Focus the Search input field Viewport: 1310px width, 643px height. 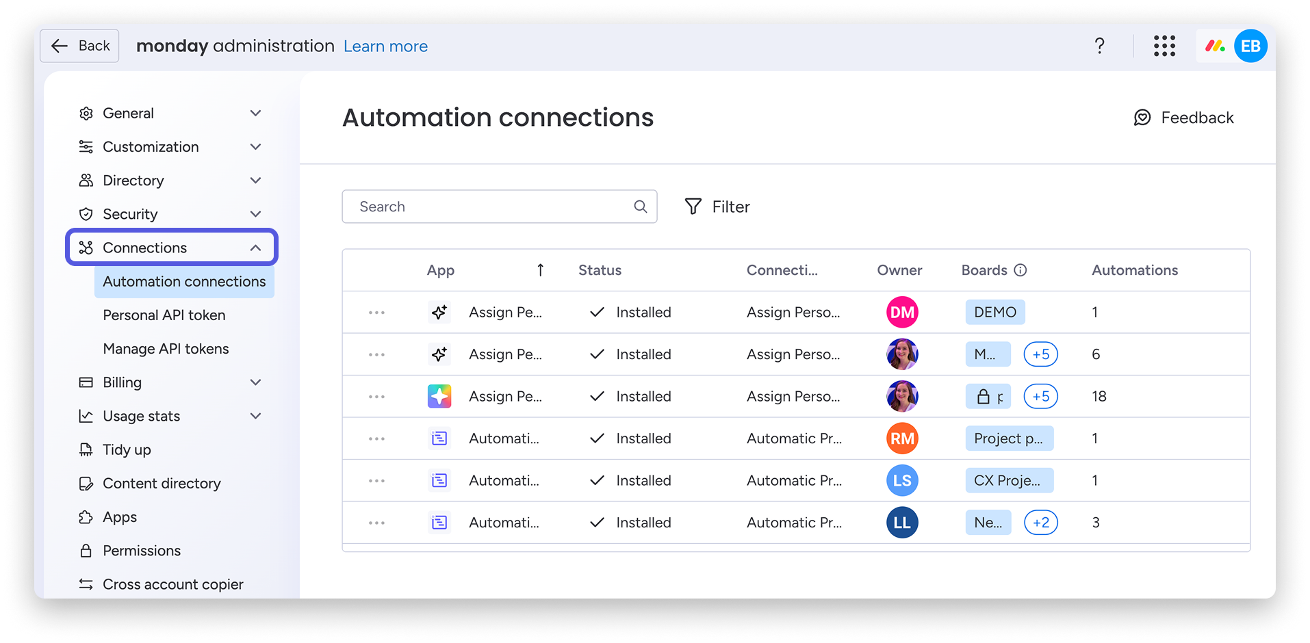pos(500,207)
